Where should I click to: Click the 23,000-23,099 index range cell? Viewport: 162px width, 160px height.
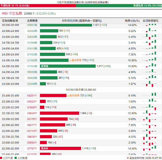(11, 119)
